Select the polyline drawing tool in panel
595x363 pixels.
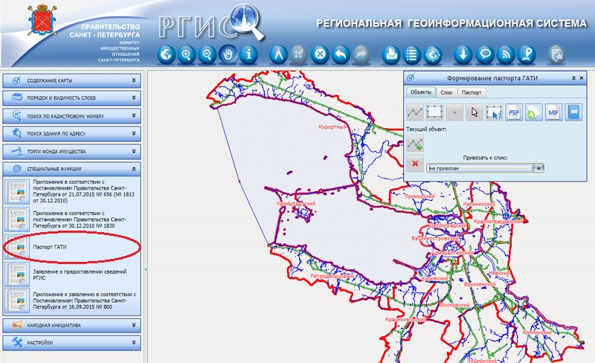[415, 112]
